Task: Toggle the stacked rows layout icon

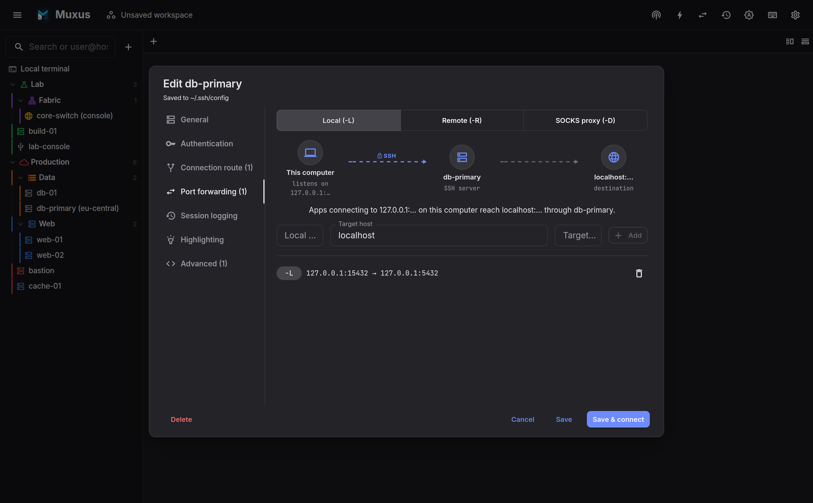Action: point(805,41)
